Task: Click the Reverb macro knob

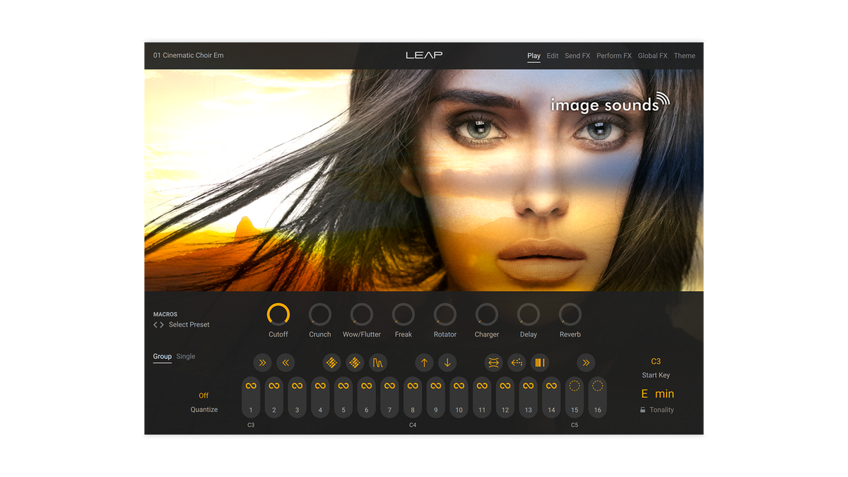Action: point(570,314)
